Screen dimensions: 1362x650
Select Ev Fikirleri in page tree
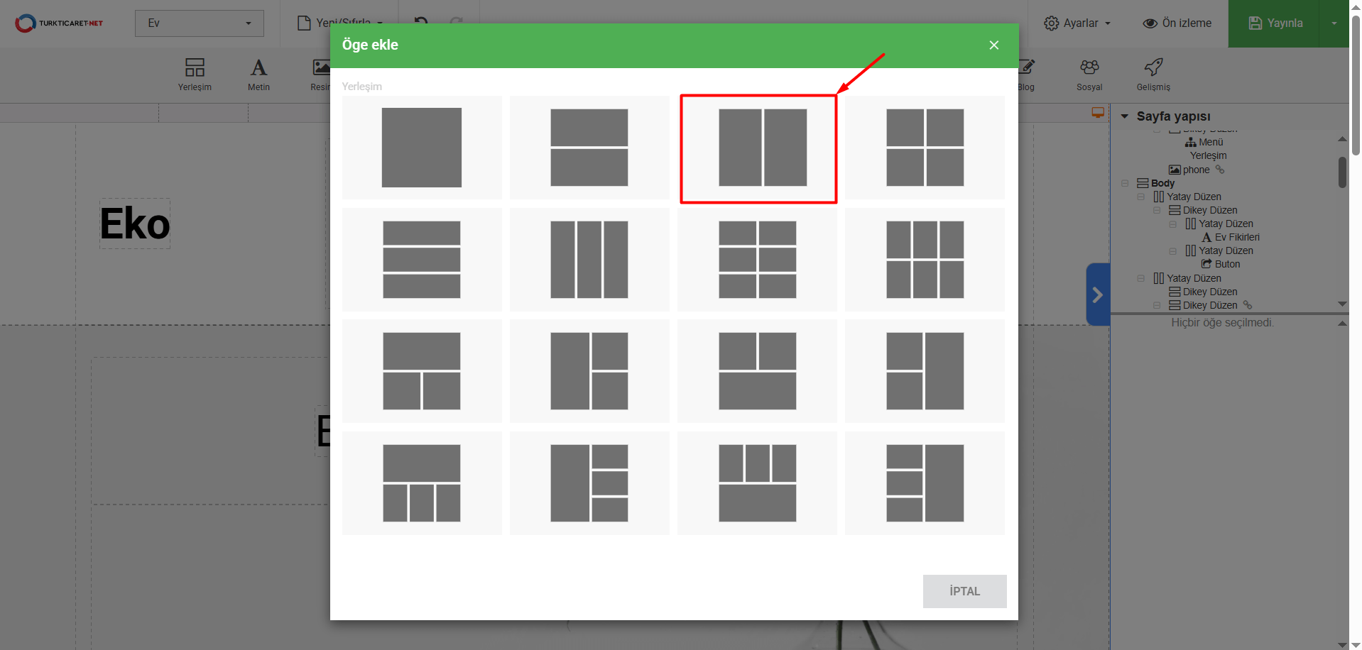point(1236,237)
